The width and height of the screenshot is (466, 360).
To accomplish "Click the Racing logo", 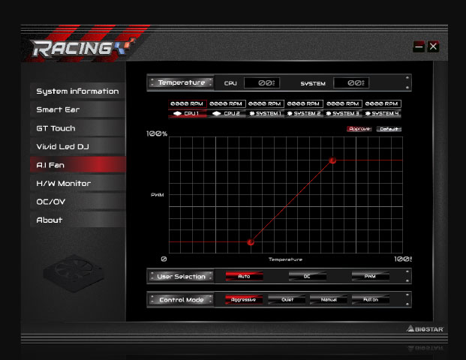I will pos(83,47).
